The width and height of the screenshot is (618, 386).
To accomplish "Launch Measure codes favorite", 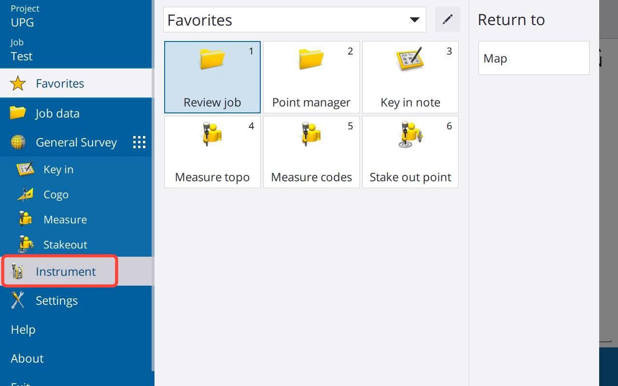I will point(311,152).
